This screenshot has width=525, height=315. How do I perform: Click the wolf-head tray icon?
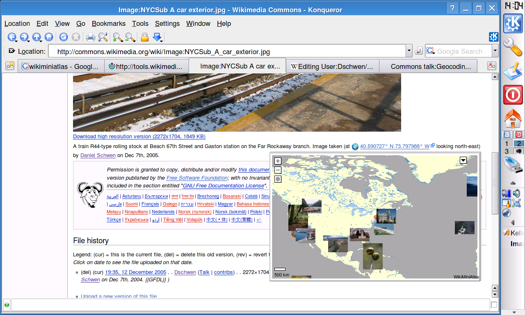(x=506, y=213)
